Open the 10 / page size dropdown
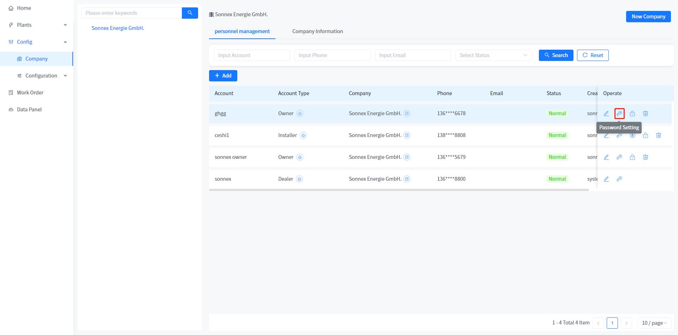Screen dimensions: 678x335 pos(654,323)
